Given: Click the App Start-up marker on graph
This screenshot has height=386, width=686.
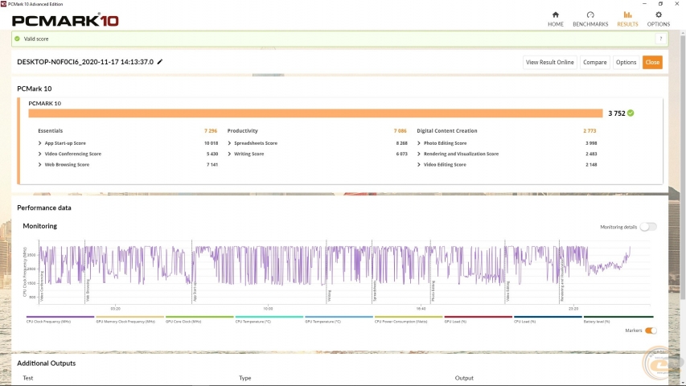Looking at the screenshot, I should (195, 291).
